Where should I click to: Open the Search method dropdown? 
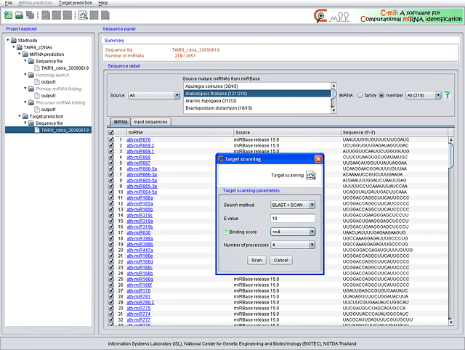click(x=292, y=205)
